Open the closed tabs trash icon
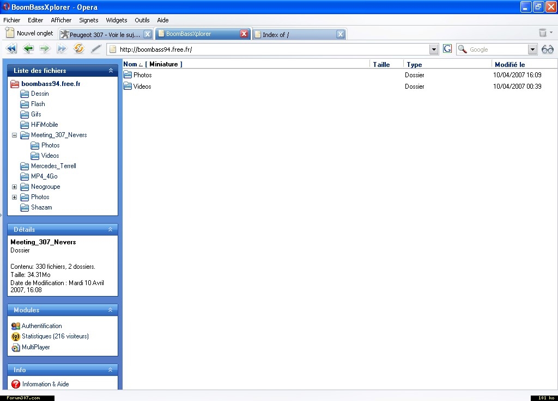Image resolution: width=558 pixels, height=401 pixels. [x=543, y=33]
